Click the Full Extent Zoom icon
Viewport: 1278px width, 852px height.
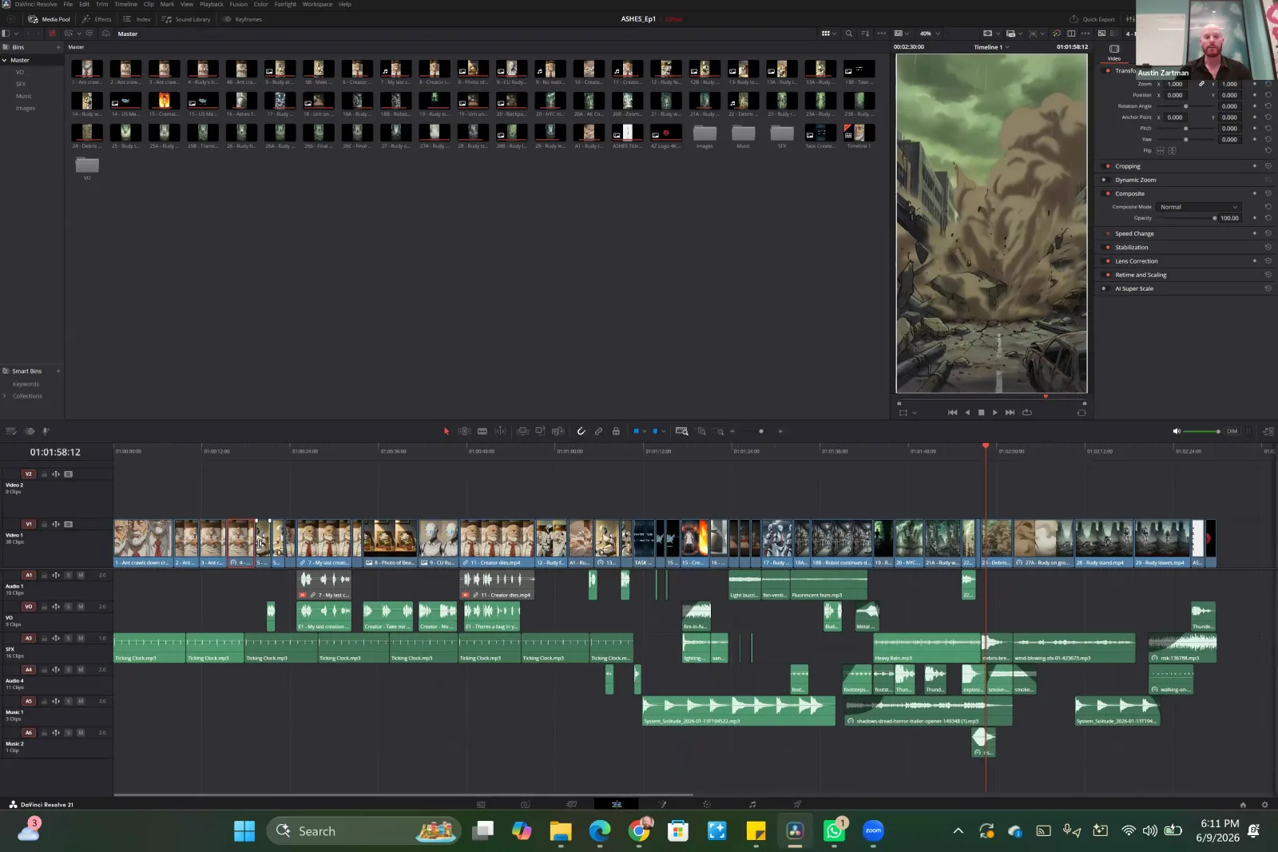point(681,431)
